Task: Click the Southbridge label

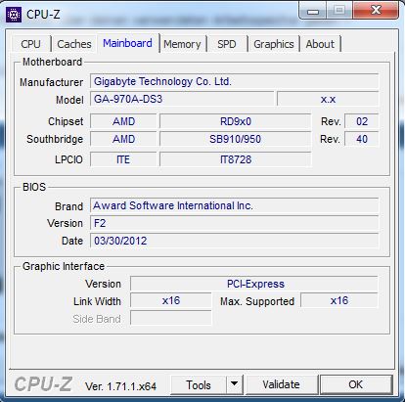Action: click(x=55, y=139)
